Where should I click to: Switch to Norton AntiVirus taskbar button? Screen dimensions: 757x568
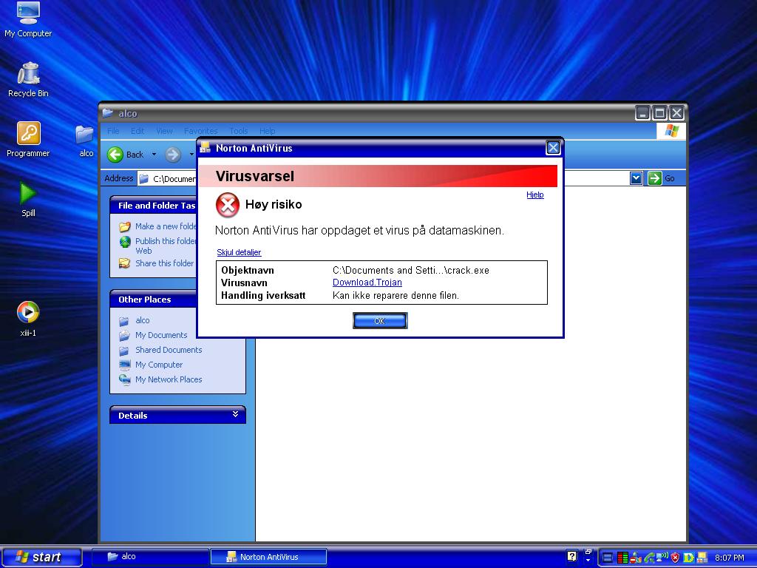[x=269, y=556]
